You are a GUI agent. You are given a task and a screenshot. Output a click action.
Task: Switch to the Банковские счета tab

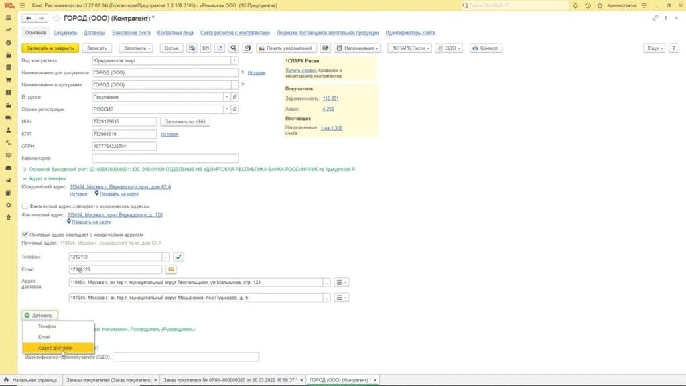(x=131, y=32)
